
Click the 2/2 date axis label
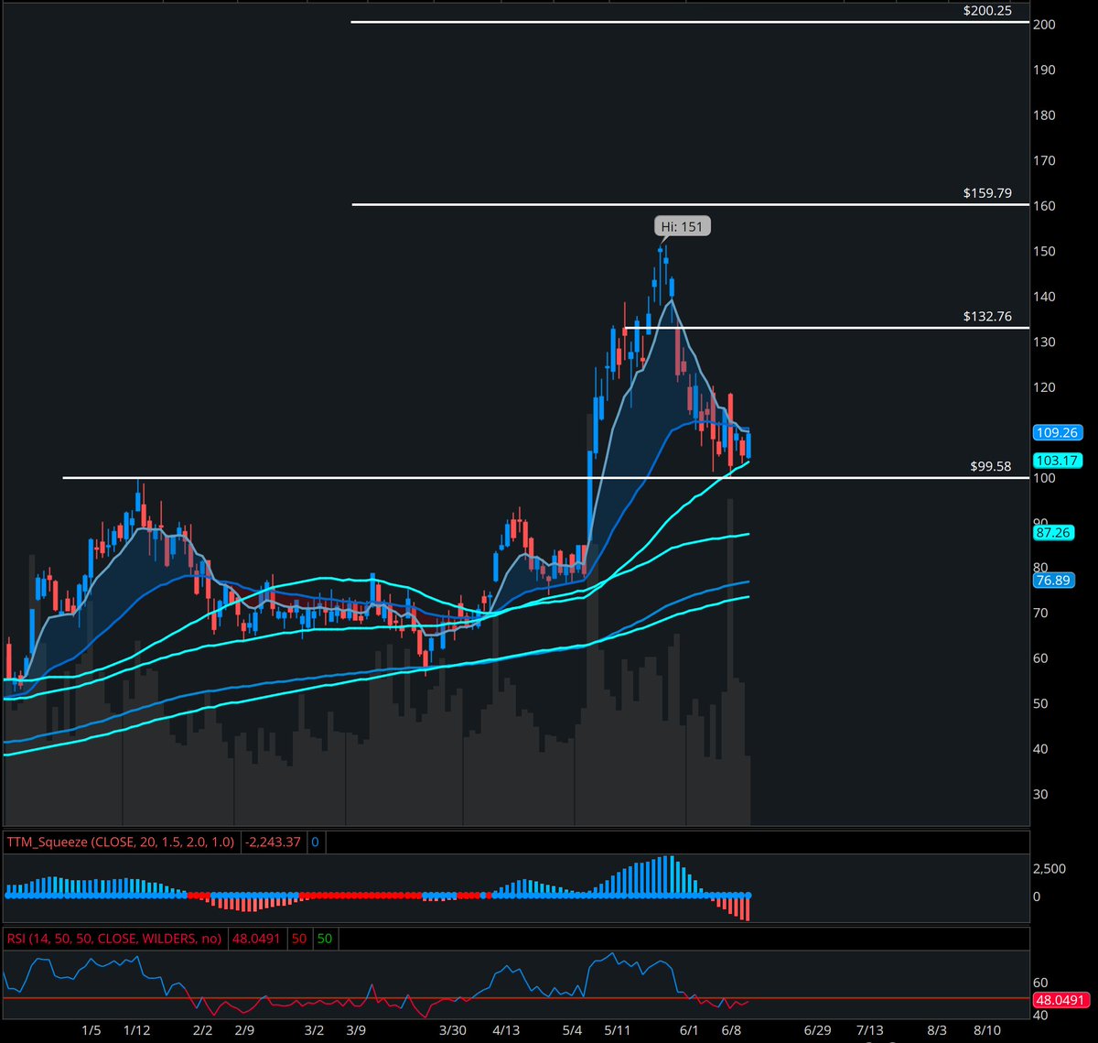coord(203,1030)
